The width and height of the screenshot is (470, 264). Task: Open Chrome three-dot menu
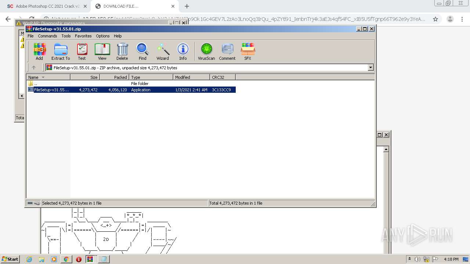pyautogui.click(x=463, y=19)
